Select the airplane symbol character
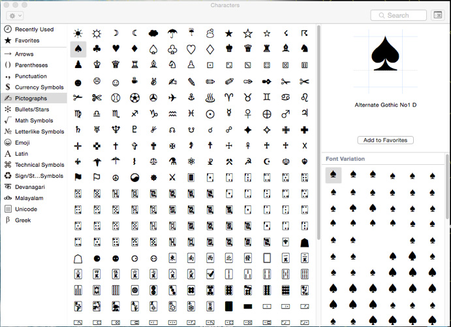Viewport: 451px width, 327px height. (x=172, y=98)
